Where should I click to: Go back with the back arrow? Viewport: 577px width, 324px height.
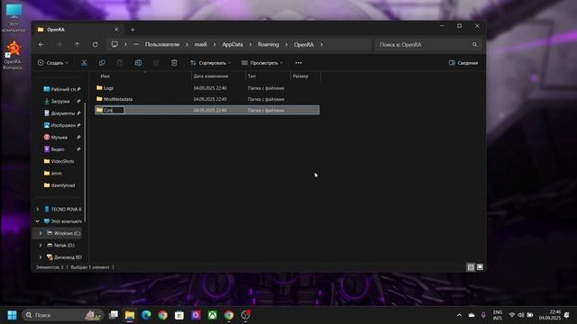[41, 44]
